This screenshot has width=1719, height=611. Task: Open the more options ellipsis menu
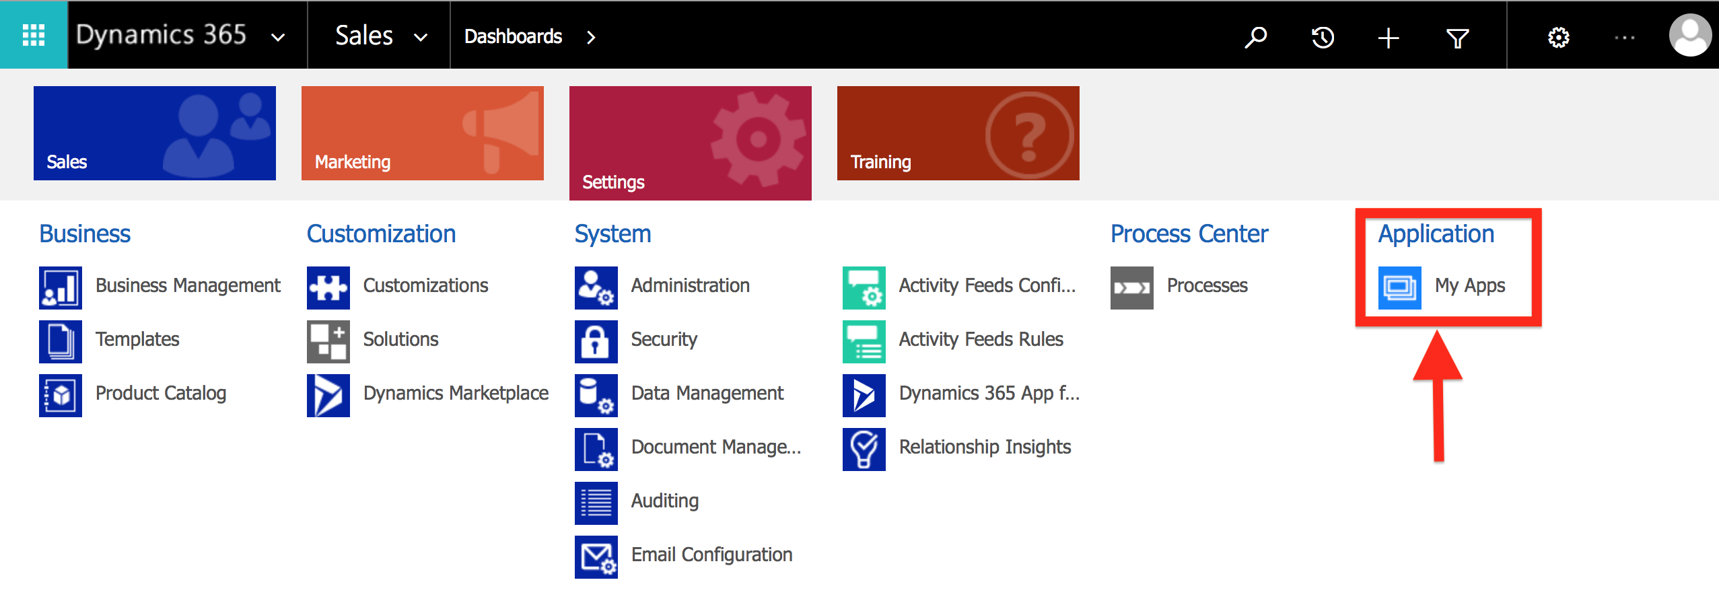pyautogui.click(x=1624, y=38)
